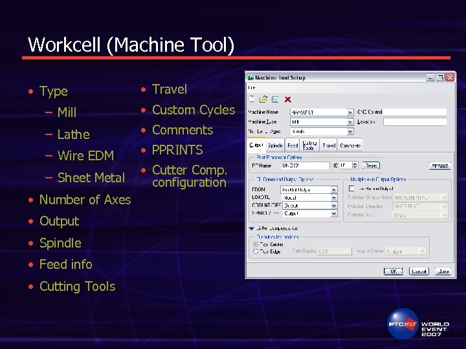Open the File menu
The image size is (466, 349).
[251, 87]
